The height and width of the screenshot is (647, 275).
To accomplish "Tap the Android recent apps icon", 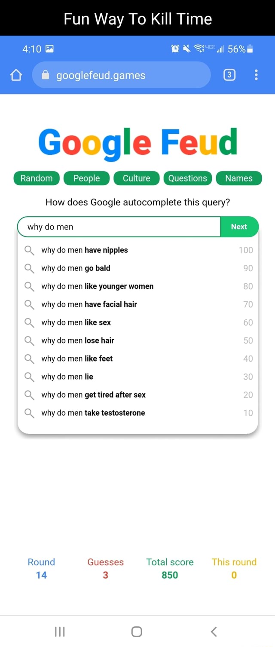I will pyautogui.click(x=60, y=631).
